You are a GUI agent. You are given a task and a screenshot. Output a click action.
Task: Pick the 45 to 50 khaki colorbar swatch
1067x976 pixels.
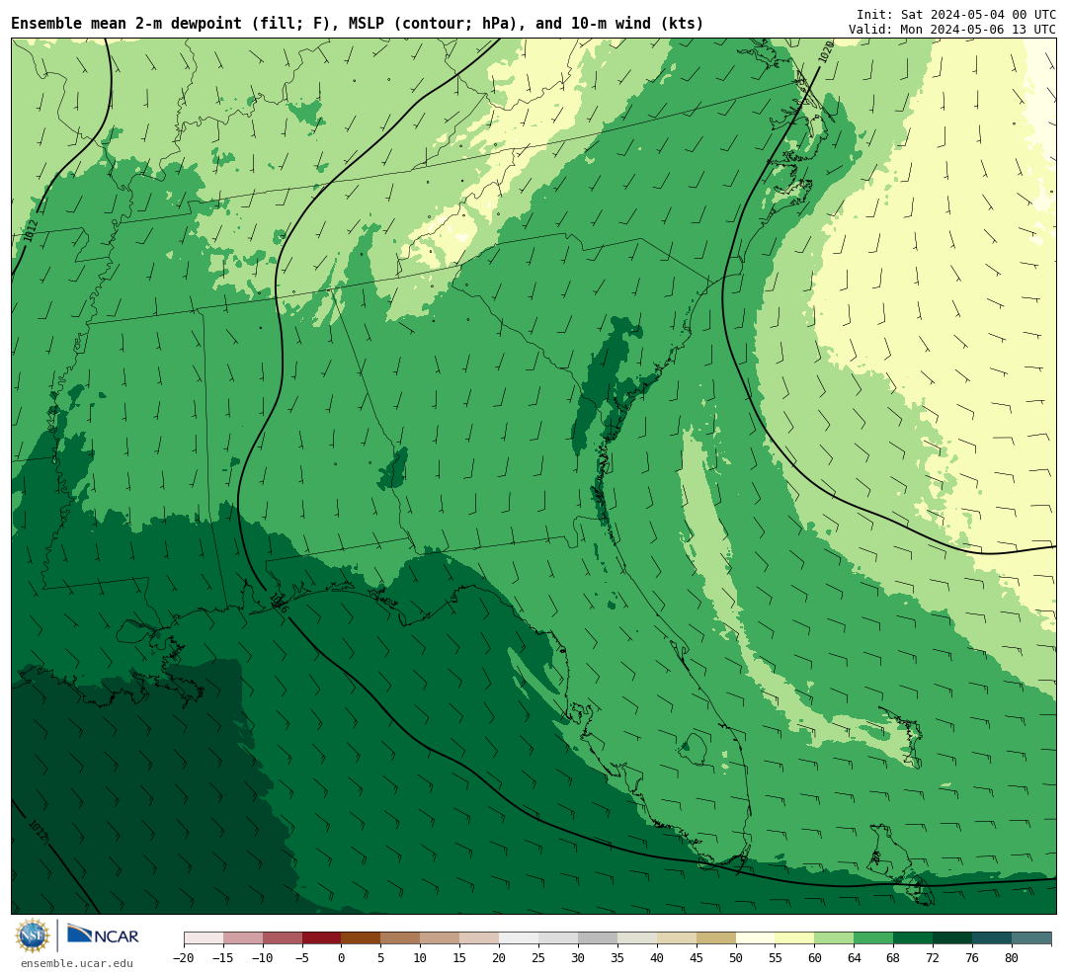[716, 938]
